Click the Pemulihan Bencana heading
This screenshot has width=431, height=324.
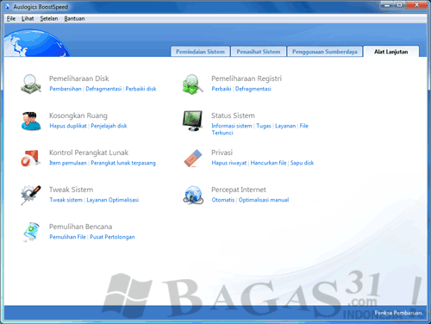click(x=80, y=227)
